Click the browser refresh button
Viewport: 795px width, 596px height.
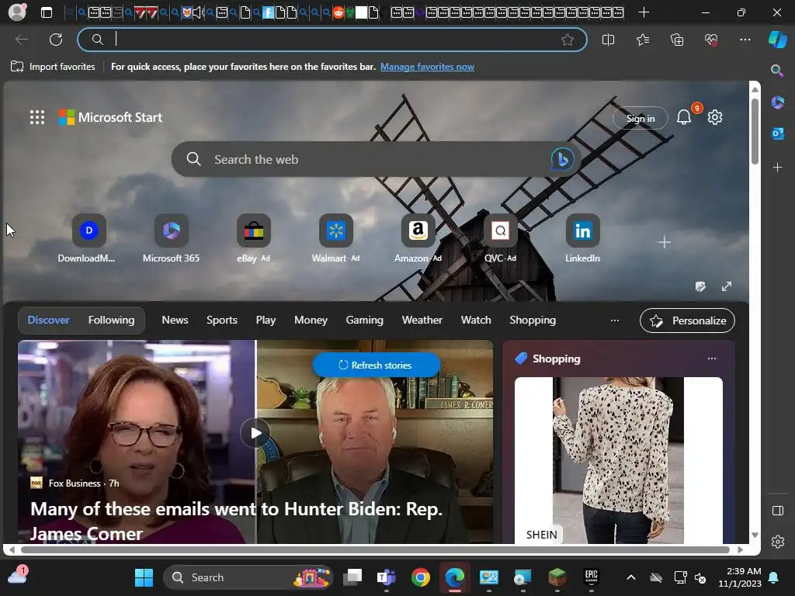[x=56, y=40]
